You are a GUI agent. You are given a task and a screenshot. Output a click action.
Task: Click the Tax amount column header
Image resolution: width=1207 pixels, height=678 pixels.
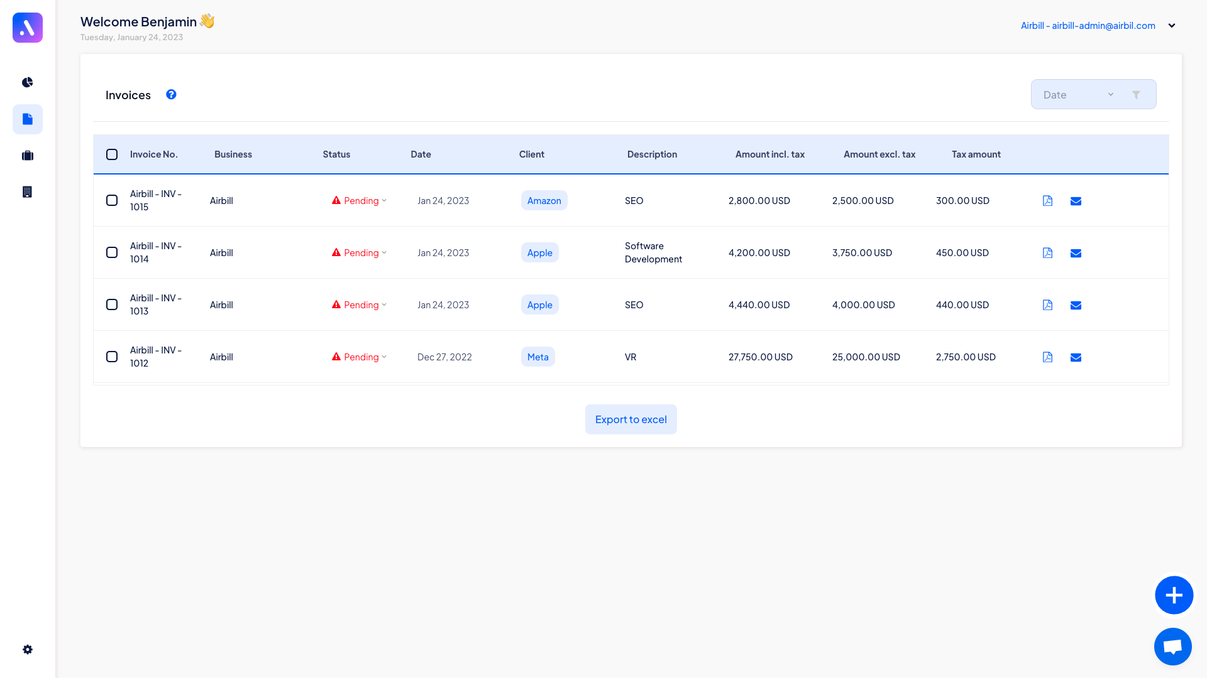976,154
